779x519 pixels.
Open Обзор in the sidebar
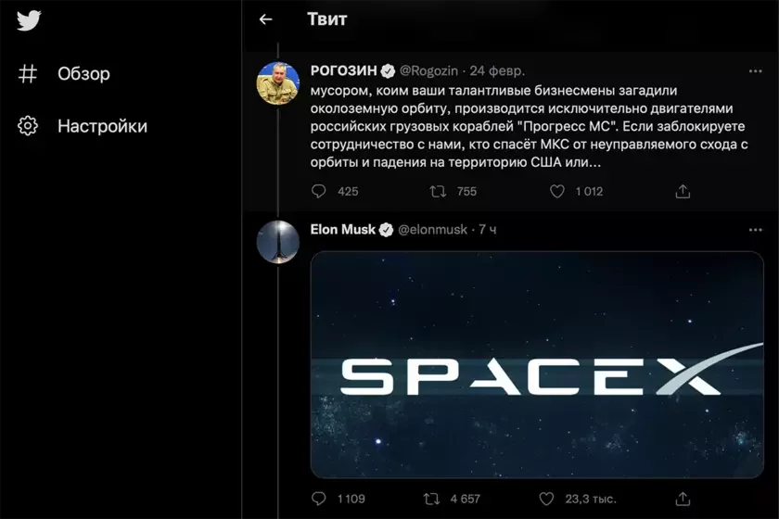pos(83,74)
